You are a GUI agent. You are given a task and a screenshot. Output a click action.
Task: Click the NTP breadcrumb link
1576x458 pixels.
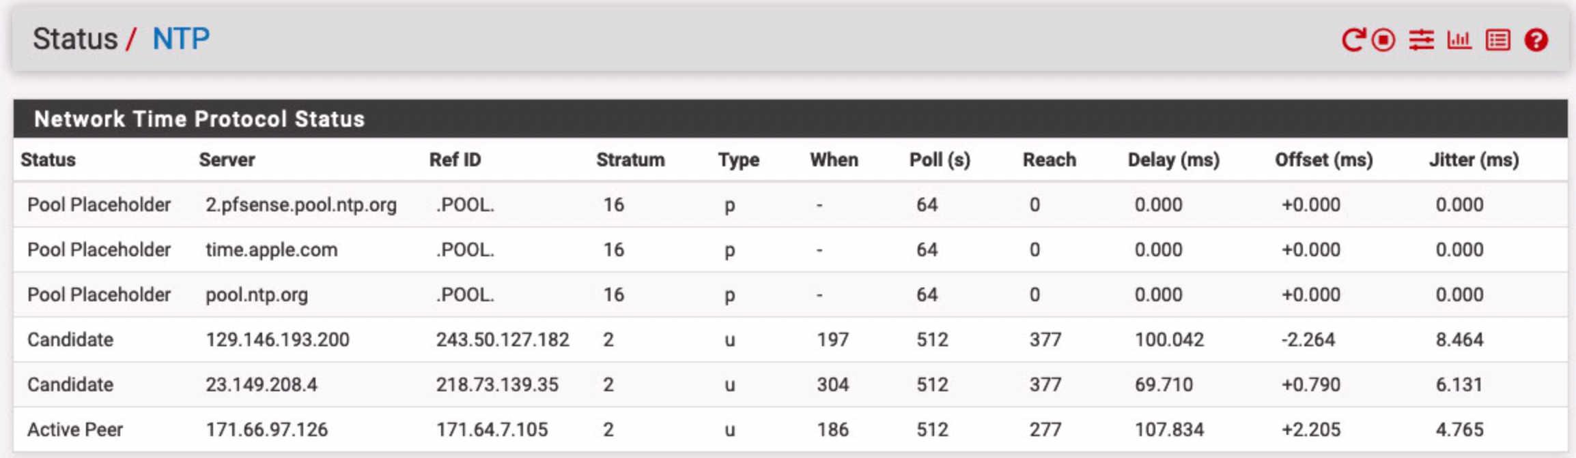pos(181,39)
